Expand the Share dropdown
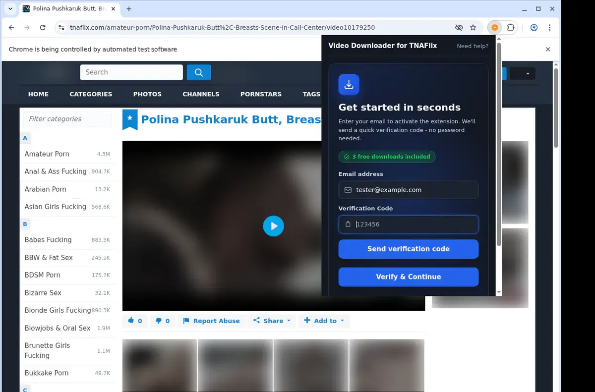This screenshot has height=392, width=595. [x=272, y=321]
